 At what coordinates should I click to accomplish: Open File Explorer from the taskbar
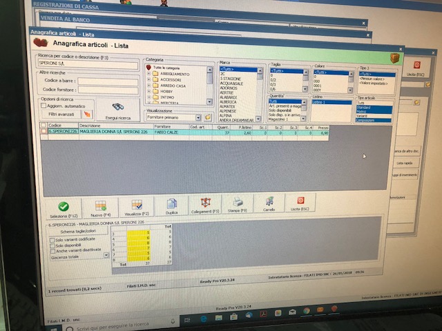pyautogui.click(x=218, y=317)
